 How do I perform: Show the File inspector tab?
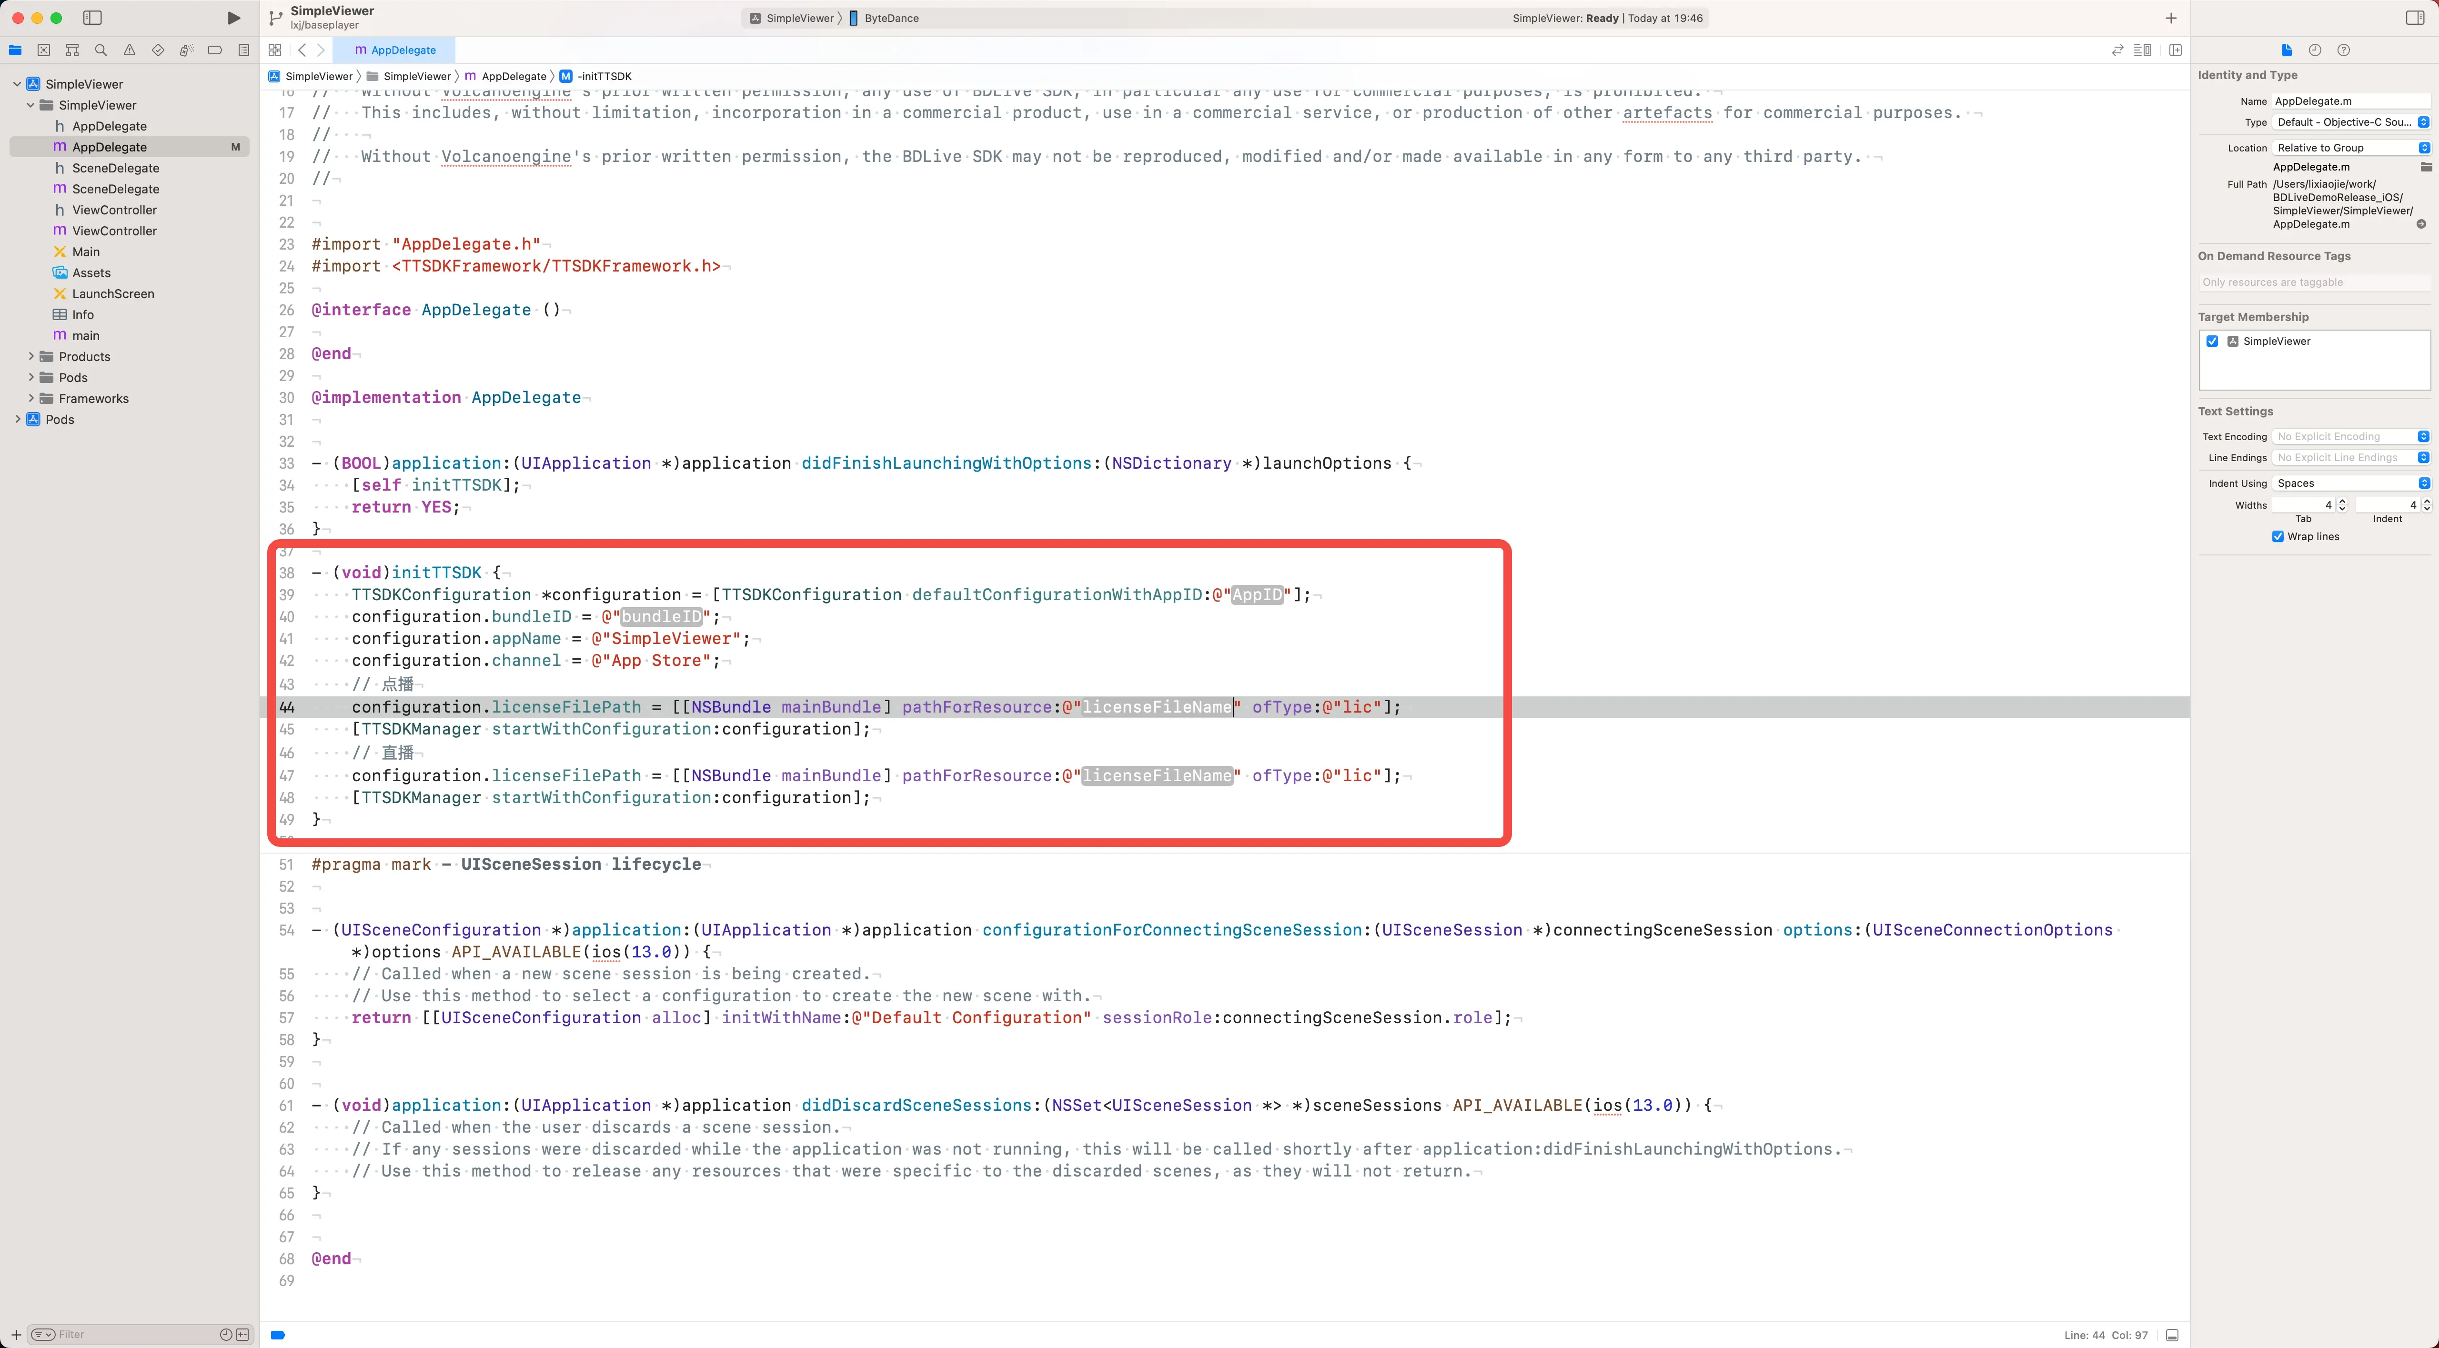click(x=2287, y=50)
